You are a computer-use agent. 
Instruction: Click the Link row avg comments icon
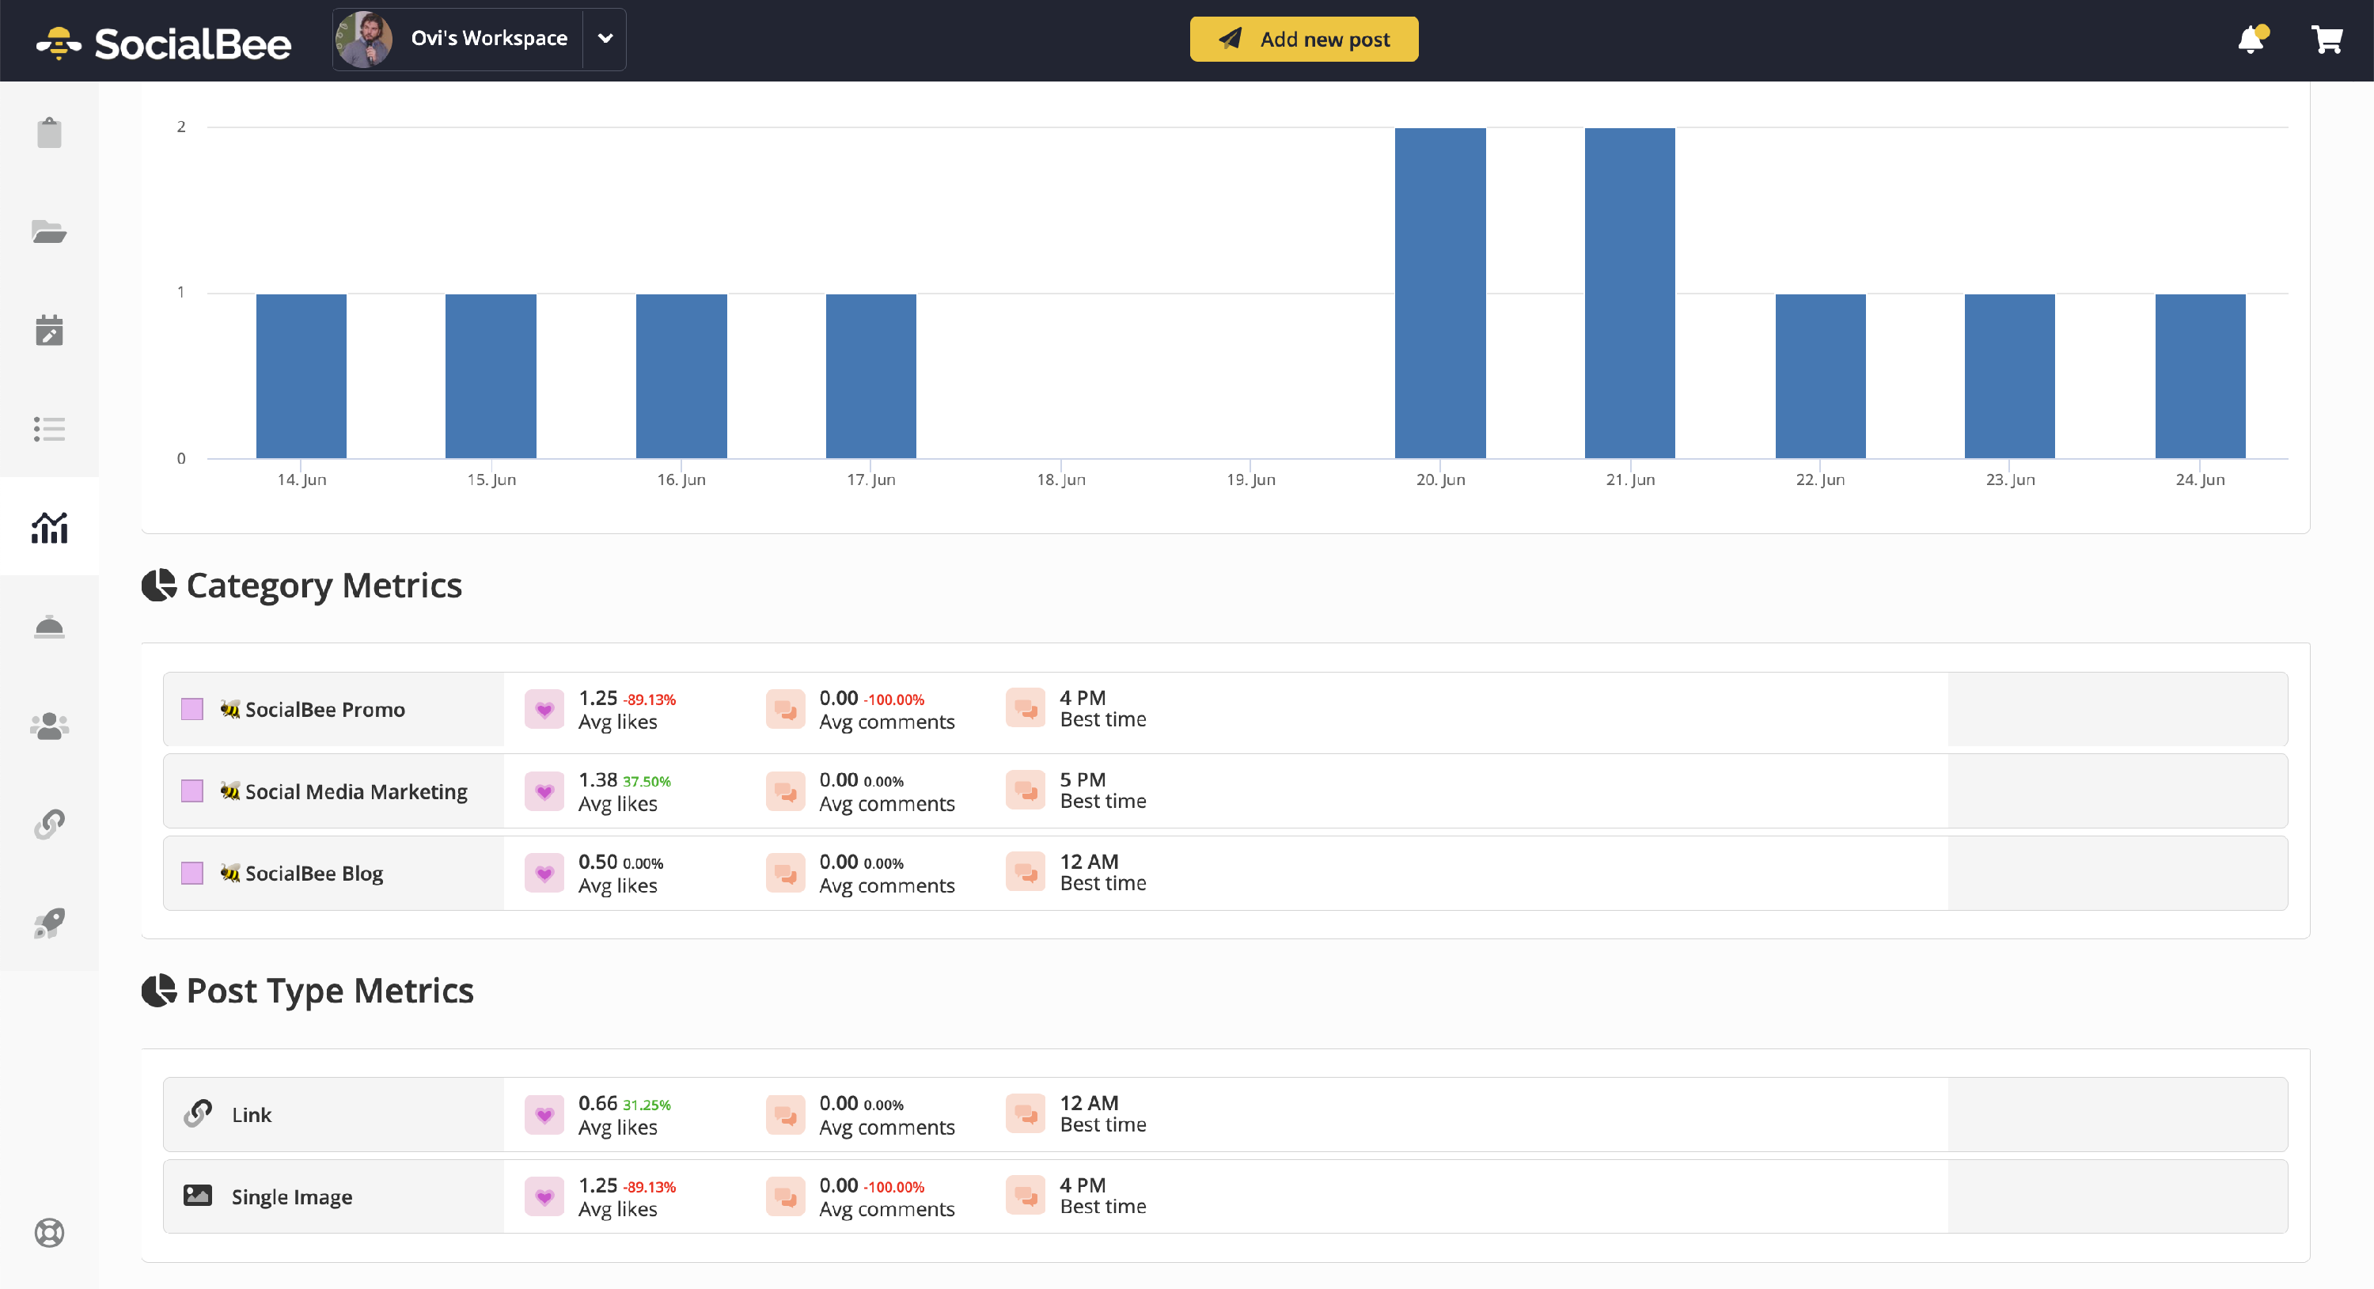tap(785, 1114)
